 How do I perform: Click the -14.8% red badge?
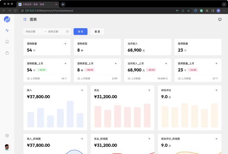[193, 70]
